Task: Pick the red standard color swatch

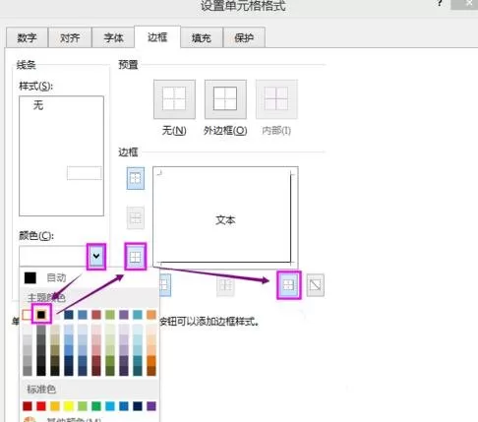Action: [x=41, y=406]
